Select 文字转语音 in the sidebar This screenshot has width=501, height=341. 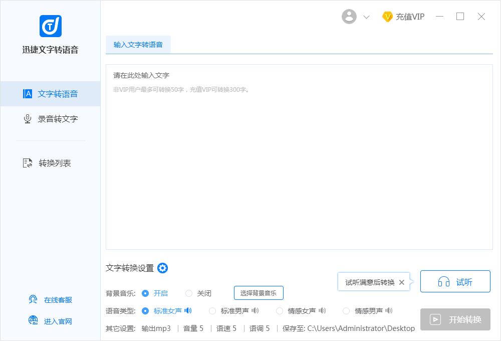52,94
